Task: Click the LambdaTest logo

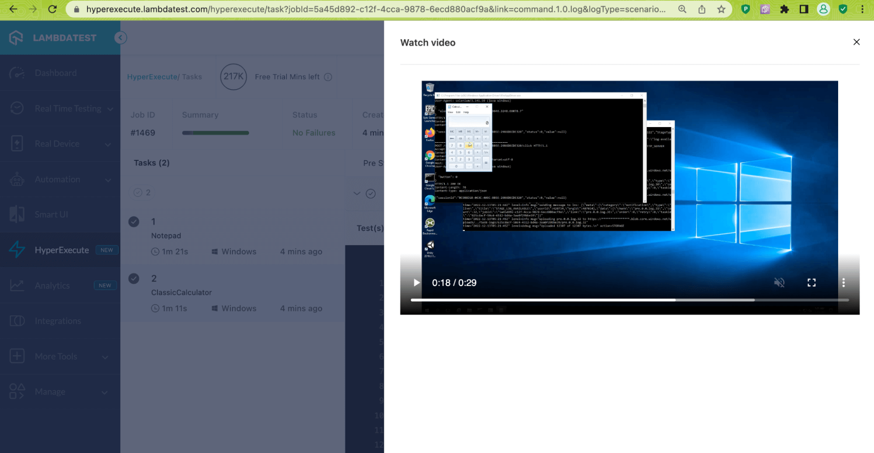Action: coord(52,38)
